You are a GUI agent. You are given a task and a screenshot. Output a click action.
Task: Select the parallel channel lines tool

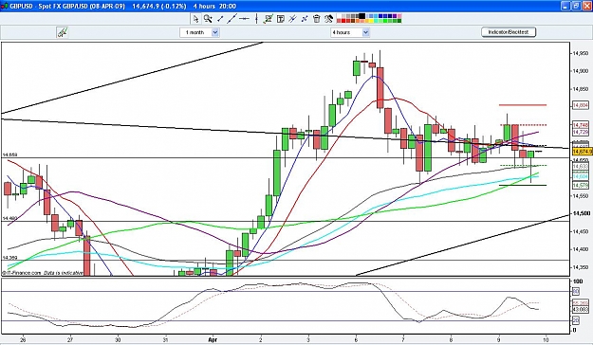point(292,19)
